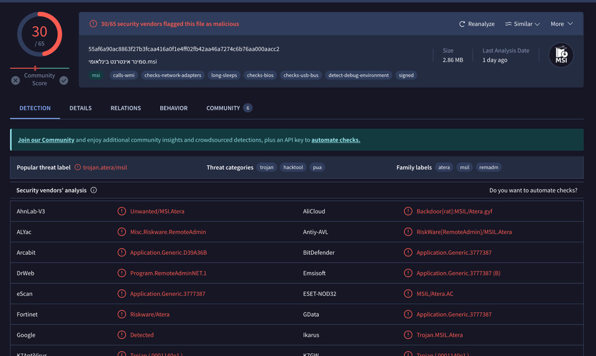Click the BitDefender detection alert icon
The image size is (596, 356).
[x=408, y=253]
